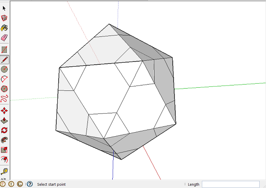Choose the Rotate tool
The image size is (266, 188).
(x=4, y=130)
